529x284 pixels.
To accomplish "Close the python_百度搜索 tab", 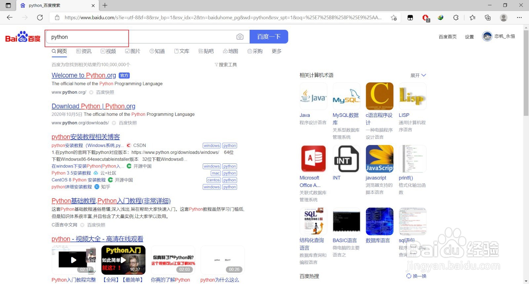I will pyautogui.click(x=93, y=6).
